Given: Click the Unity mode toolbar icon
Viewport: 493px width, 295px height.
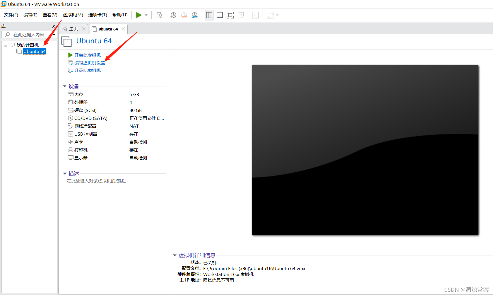Looking at the screenshot, I should (x=241, y=15).
